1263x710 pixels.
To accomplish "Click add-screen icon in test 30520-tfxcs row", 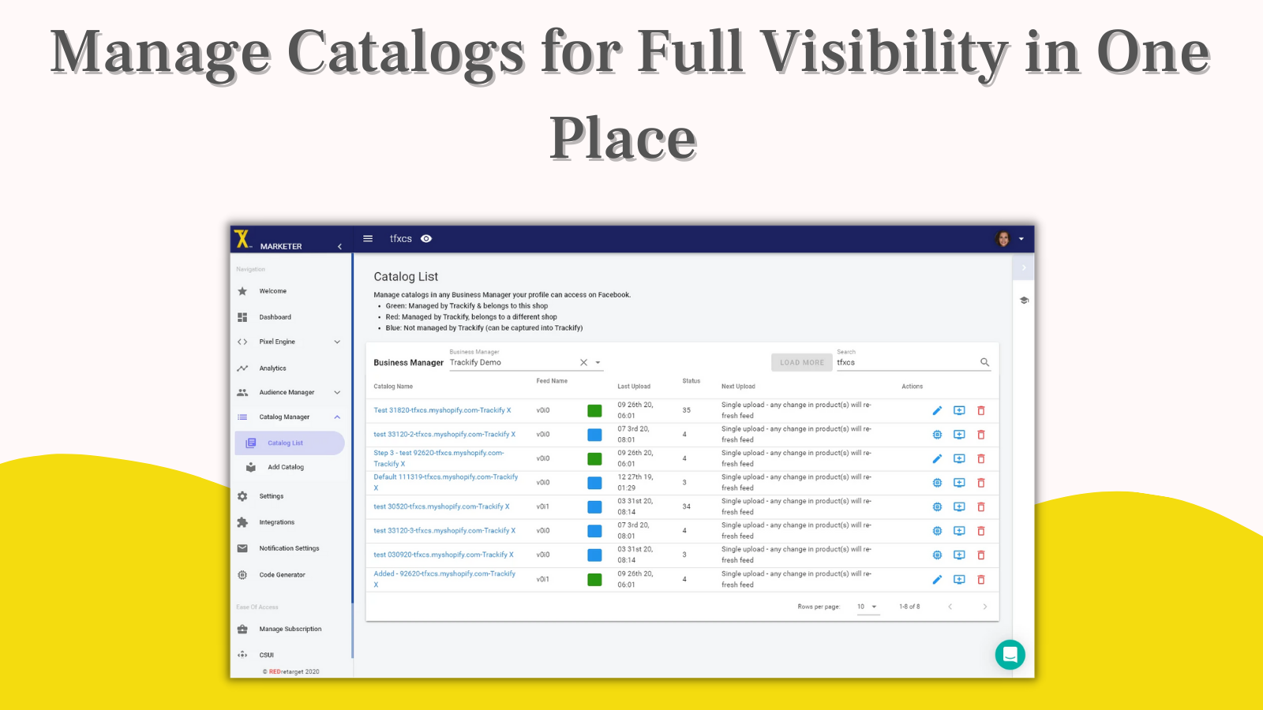I will click(x=959, y=506).
